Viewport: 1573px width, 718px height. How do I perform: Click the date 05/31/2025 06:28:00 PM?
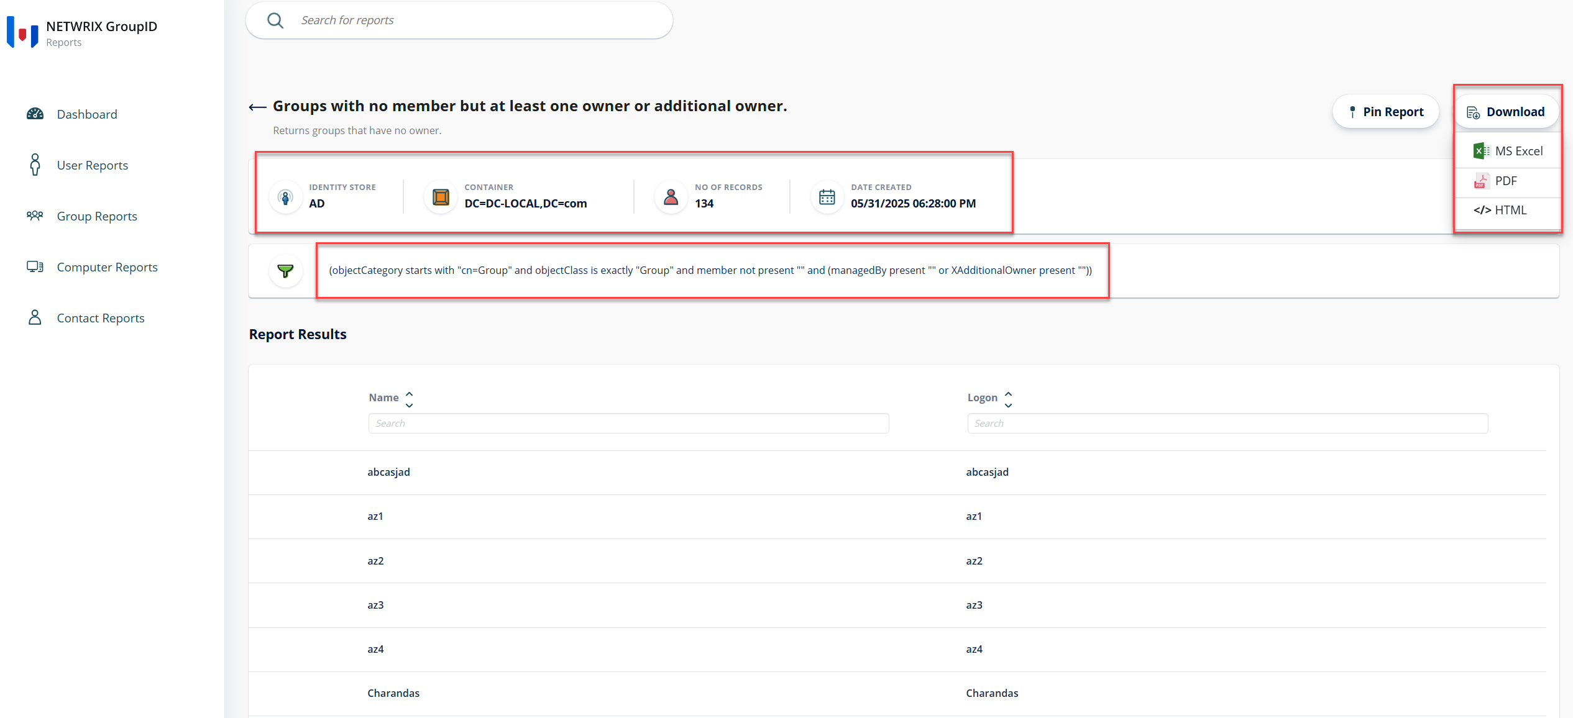pos(914,204)
